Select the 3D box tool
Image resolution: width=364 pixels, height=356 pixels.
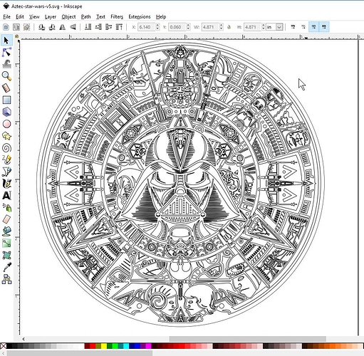tap(6, 112)
